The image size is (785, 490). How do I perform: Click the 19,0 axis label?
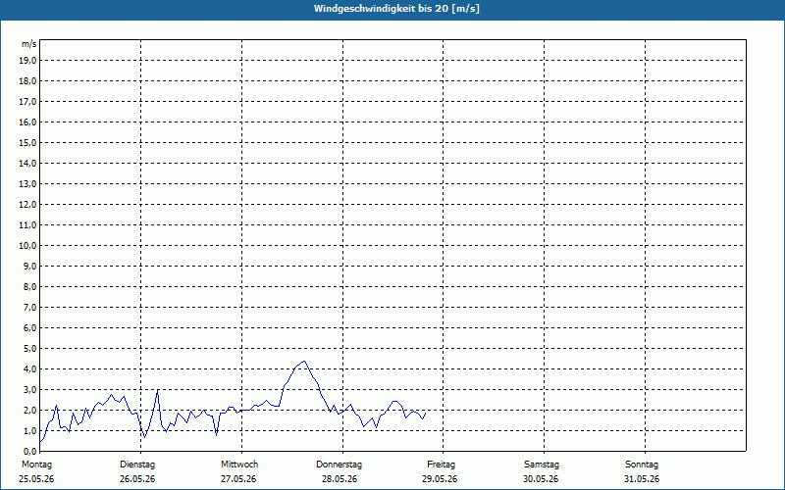pos(27,61)
